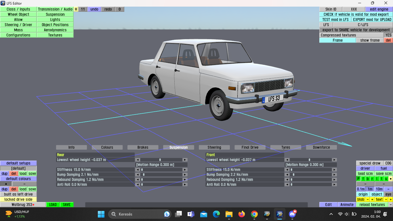Toggle built as left drive setting
The image size is (393, 221).
coord(18,194)
